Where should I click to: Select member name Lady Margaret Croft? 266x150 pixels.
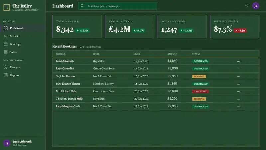point(68,106)
